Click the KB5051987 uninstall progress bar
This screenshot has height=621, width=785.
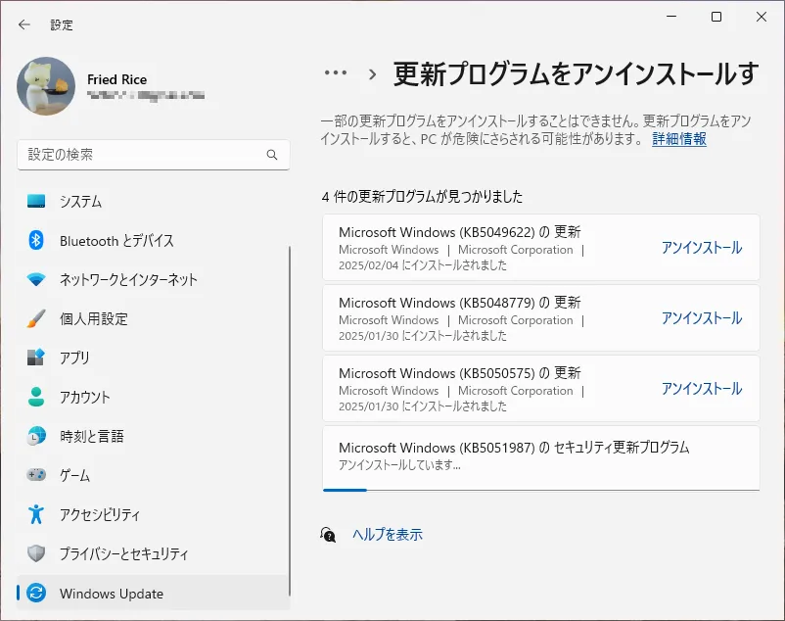coord(541,490)
